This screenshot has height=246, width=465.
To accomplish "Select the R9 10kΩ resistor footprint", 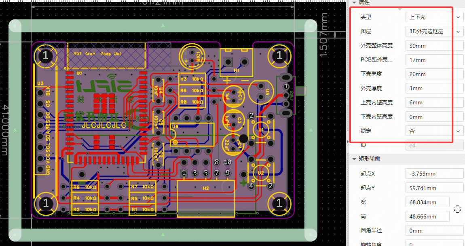I will pyautogui.click(x=85, y=187).
